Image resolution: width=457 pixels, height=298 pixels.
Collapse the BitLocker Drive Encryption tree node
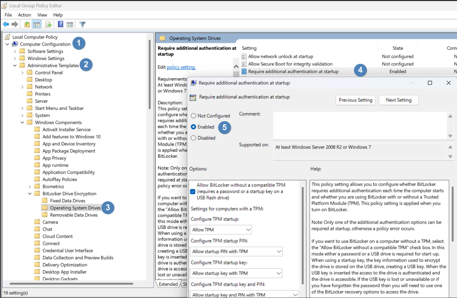[x=30, y=194]
